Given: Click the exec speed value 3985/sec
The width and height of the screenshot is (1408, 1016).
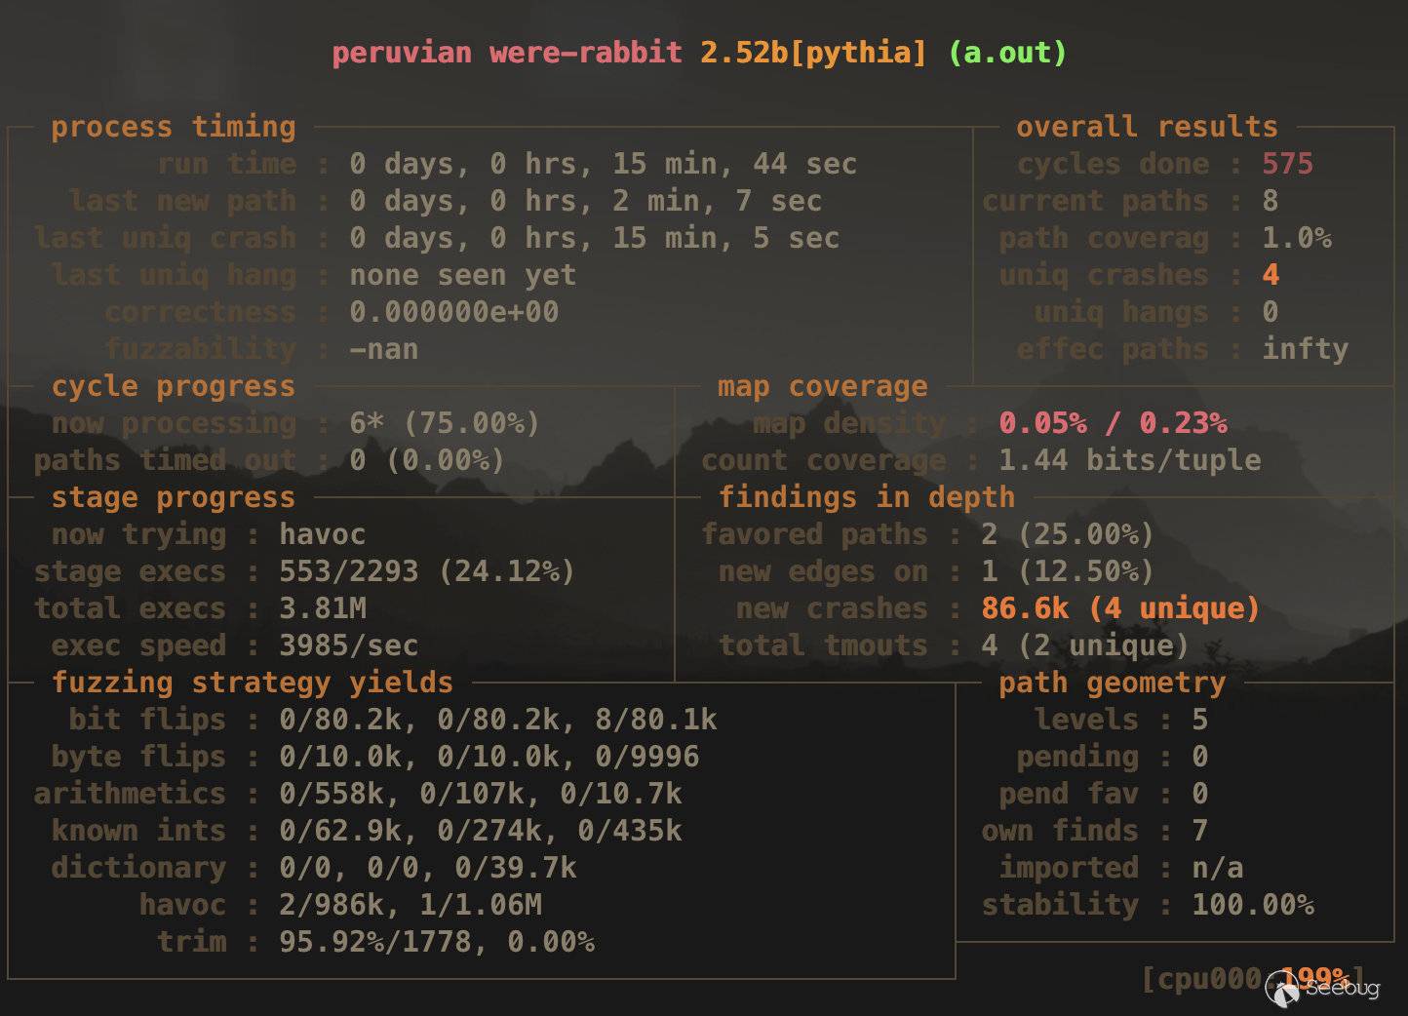Looking at the screenshot, I should pos(348,645).
